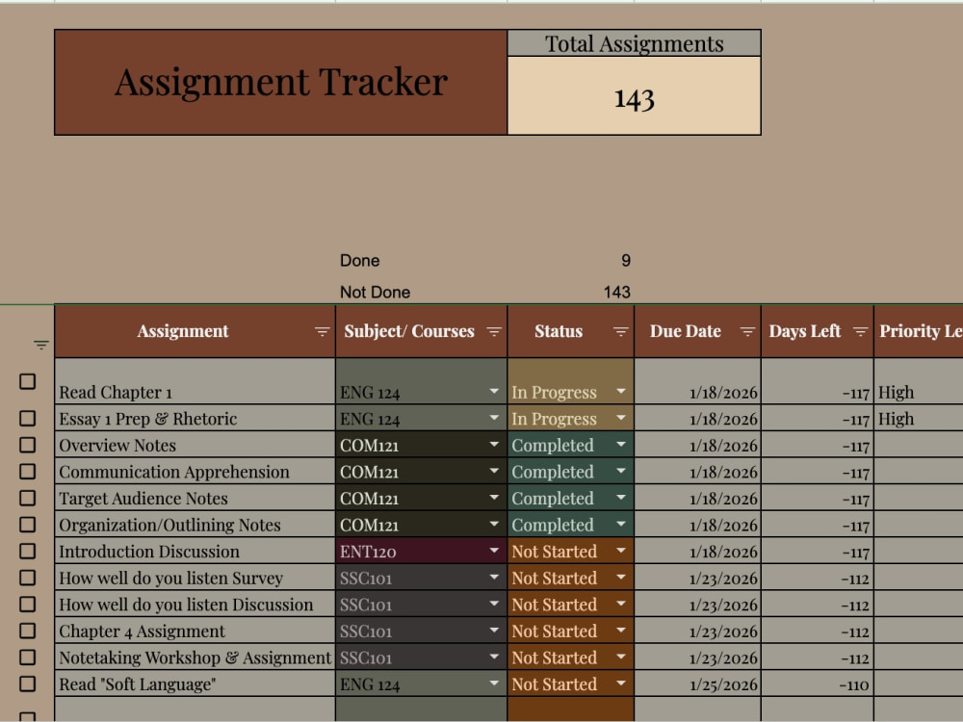This screenshot has width=963, height=722.
Task: Select the Essay 1 Prep & Rhetoric cell
Action: [195, 418]
